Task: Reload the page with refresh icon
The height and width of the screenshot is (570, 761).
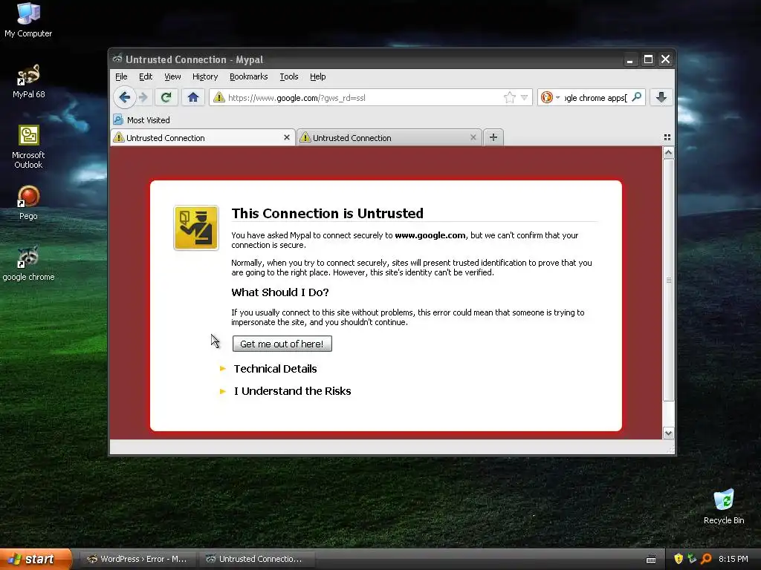Action: point(166,97)
